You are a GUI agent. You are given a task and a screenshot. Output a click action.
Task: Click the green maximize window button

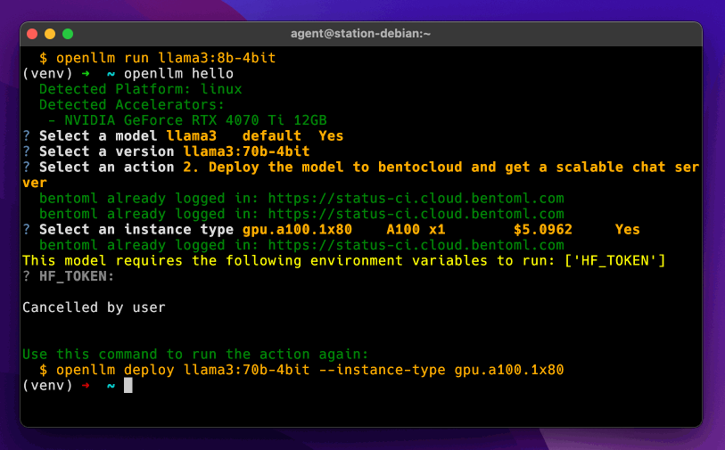click(68, 34)
